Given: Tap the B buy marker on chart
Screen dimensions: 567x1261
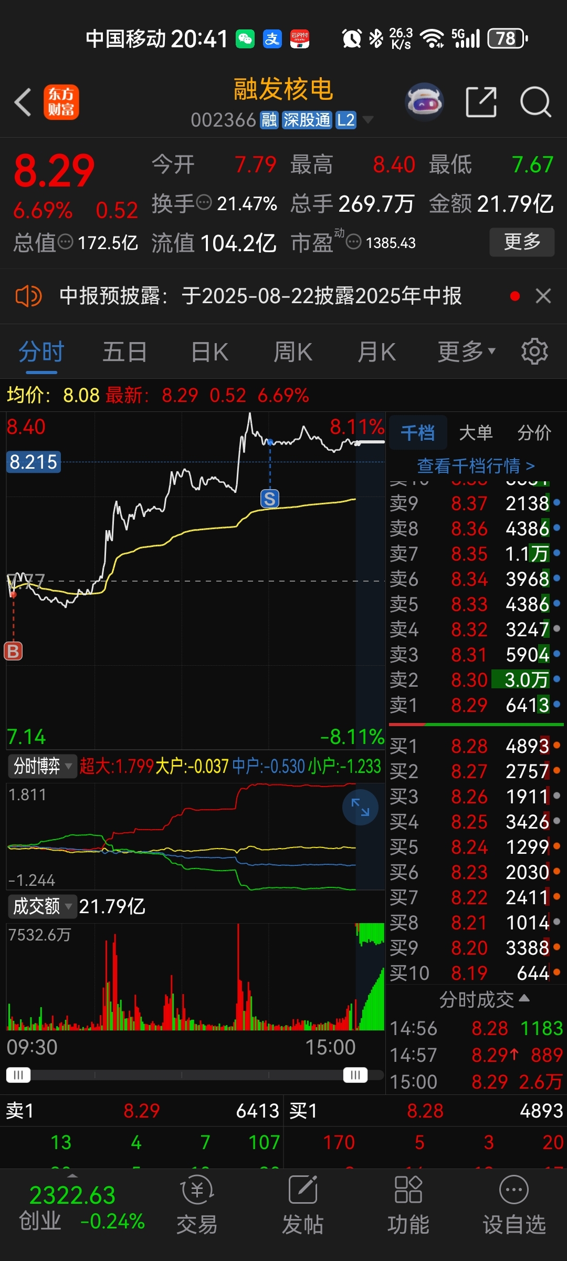Looking at the screenshot, I should point(14,652).
